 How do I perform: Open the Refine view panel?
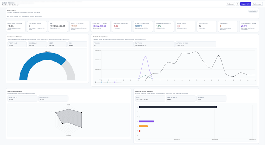[x=257, y=4]
